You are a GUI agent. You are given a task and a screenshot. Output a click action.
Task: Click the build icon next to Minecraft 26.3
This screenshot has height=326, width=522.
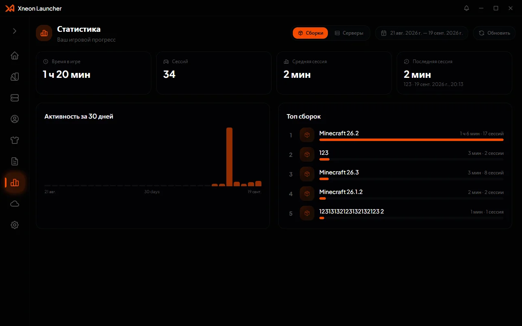pyautogui.click(x=307, y=174)
